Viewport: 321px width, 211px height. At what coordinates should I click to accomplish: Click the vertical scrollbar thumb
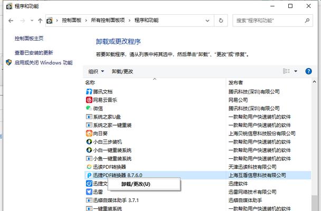point(315,203)
